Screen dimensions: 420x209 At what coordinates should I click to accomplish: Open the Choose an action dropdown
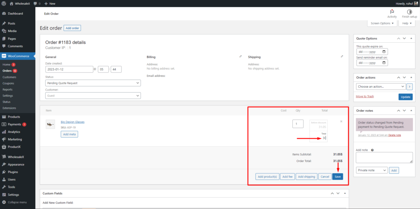tap(381, 87)
